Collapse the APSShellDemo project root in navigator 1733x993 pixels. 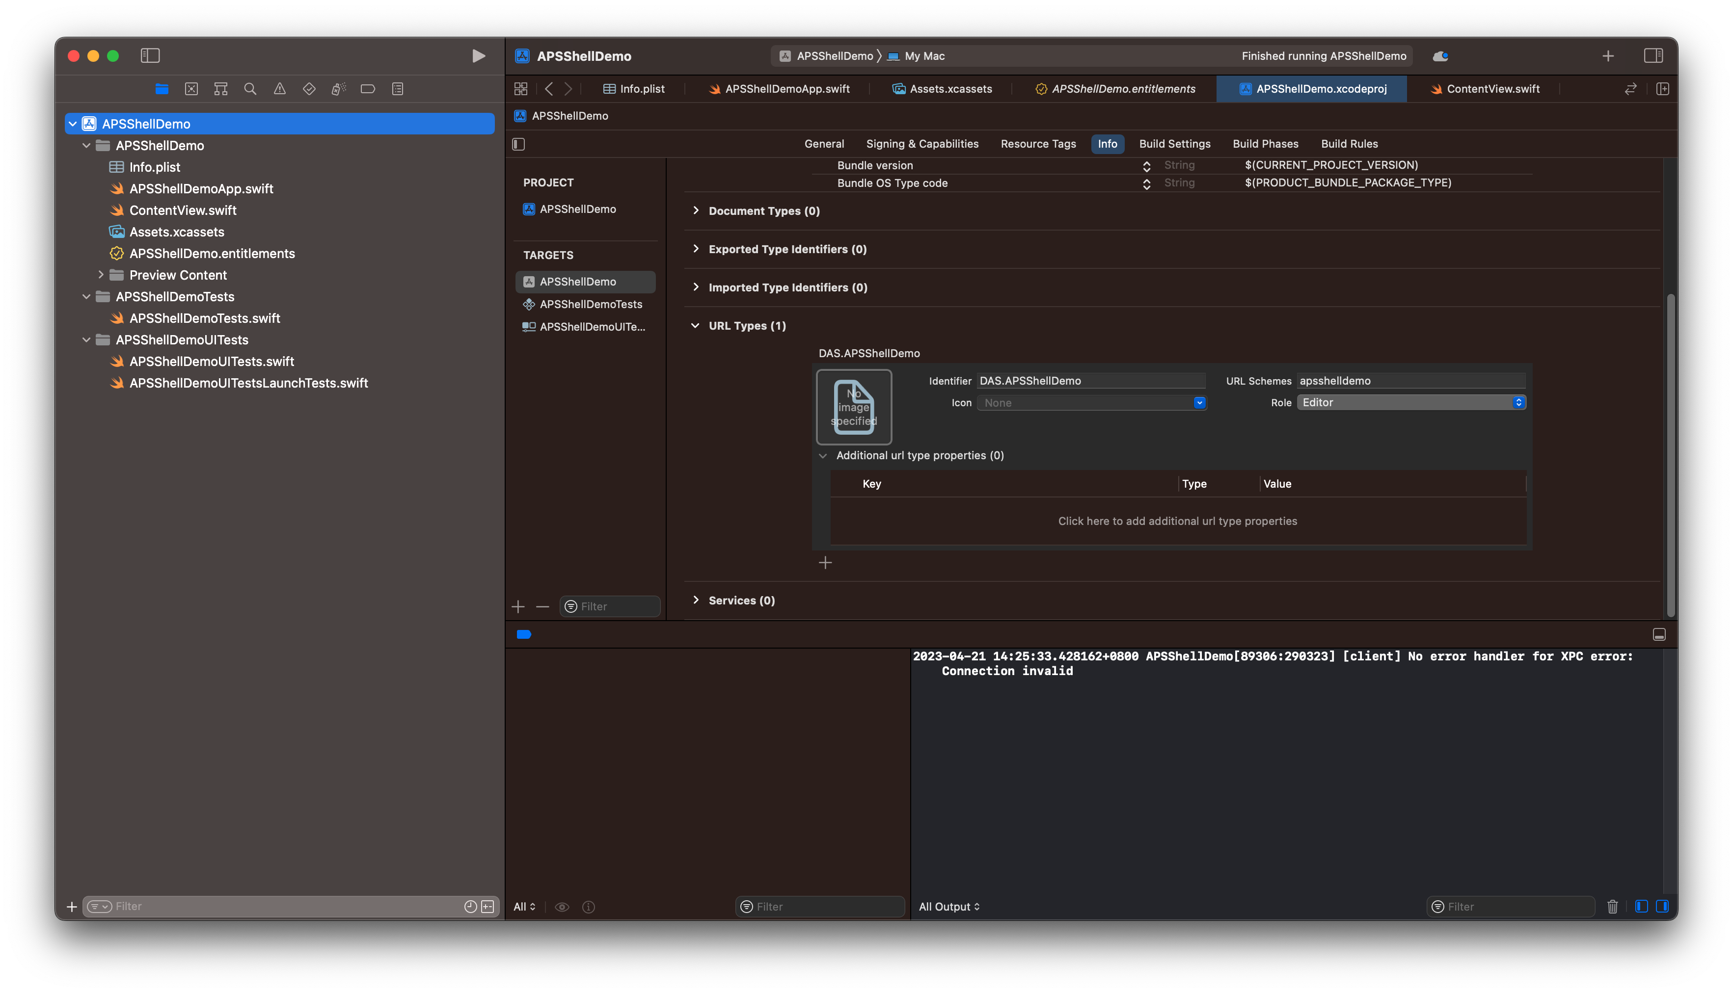(x=72, y=124)
